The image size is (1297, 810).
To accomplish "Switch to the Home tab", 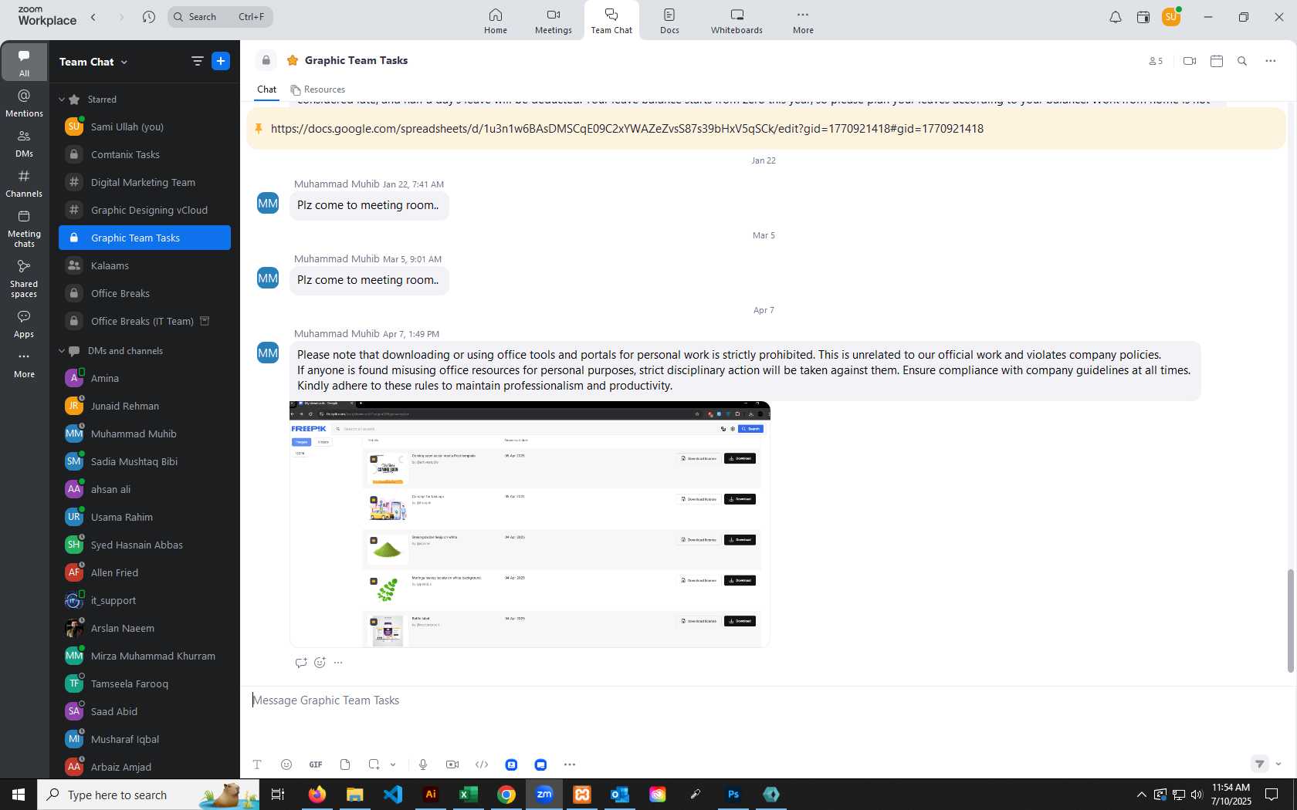I will (x=496, y=21).
